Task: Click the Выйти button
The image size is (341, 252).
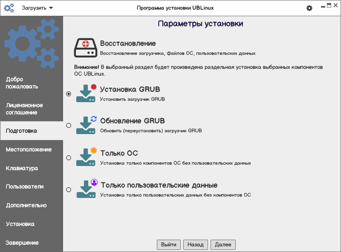Action: 168,245
